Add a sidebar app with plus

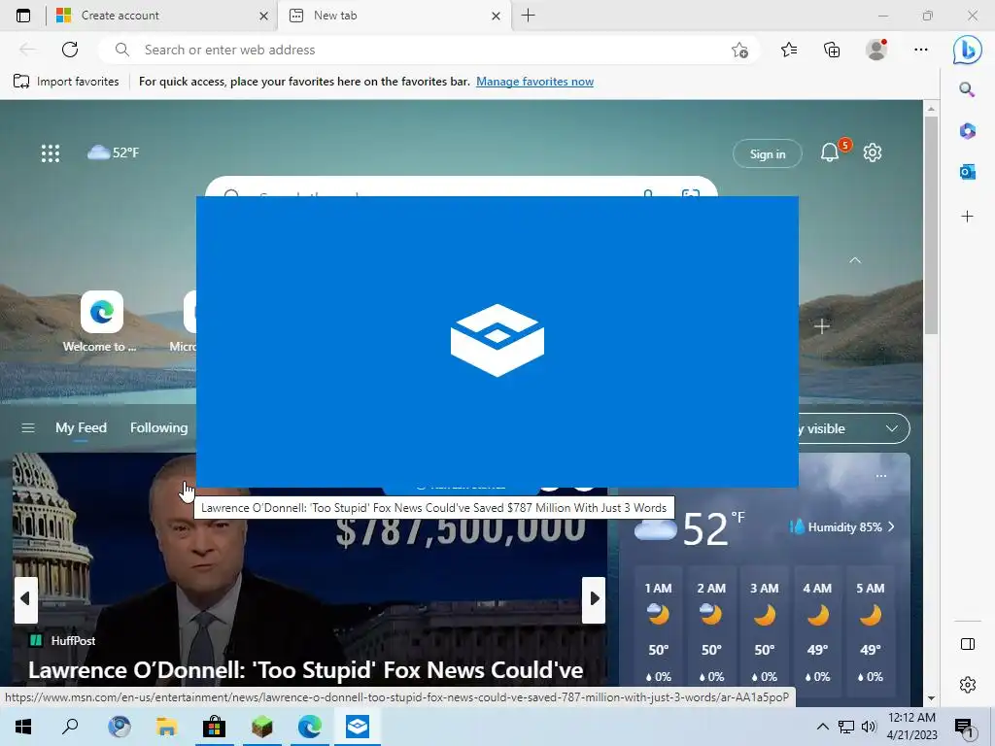click(967, 217)
